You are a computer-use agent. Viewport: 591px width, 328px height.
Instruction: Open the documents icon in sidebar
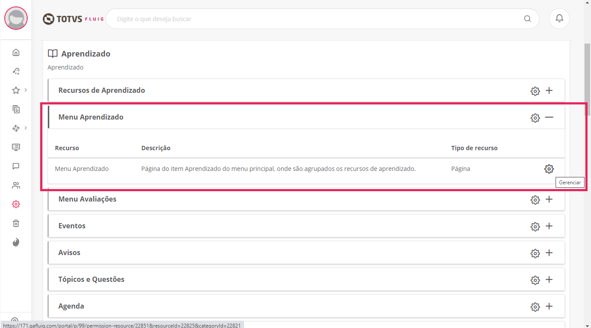[x=16, y=109]
